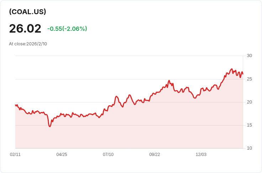Click the chart line's highest peak
Screen dimensions: 262x173
click(x=232, y=69)
